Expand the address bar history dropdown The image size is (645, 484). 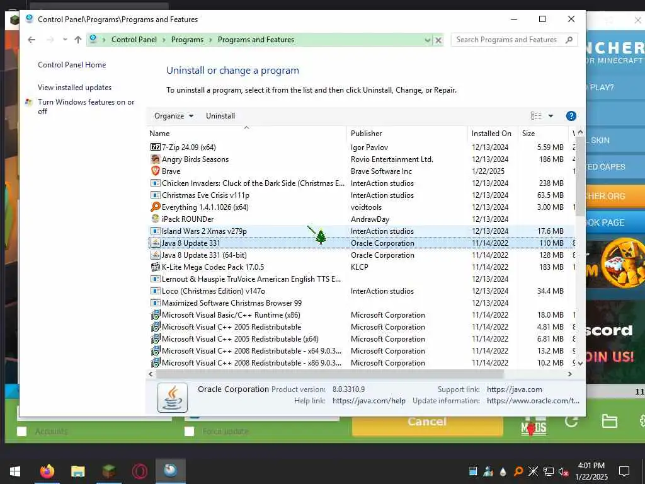pos(428,40)
